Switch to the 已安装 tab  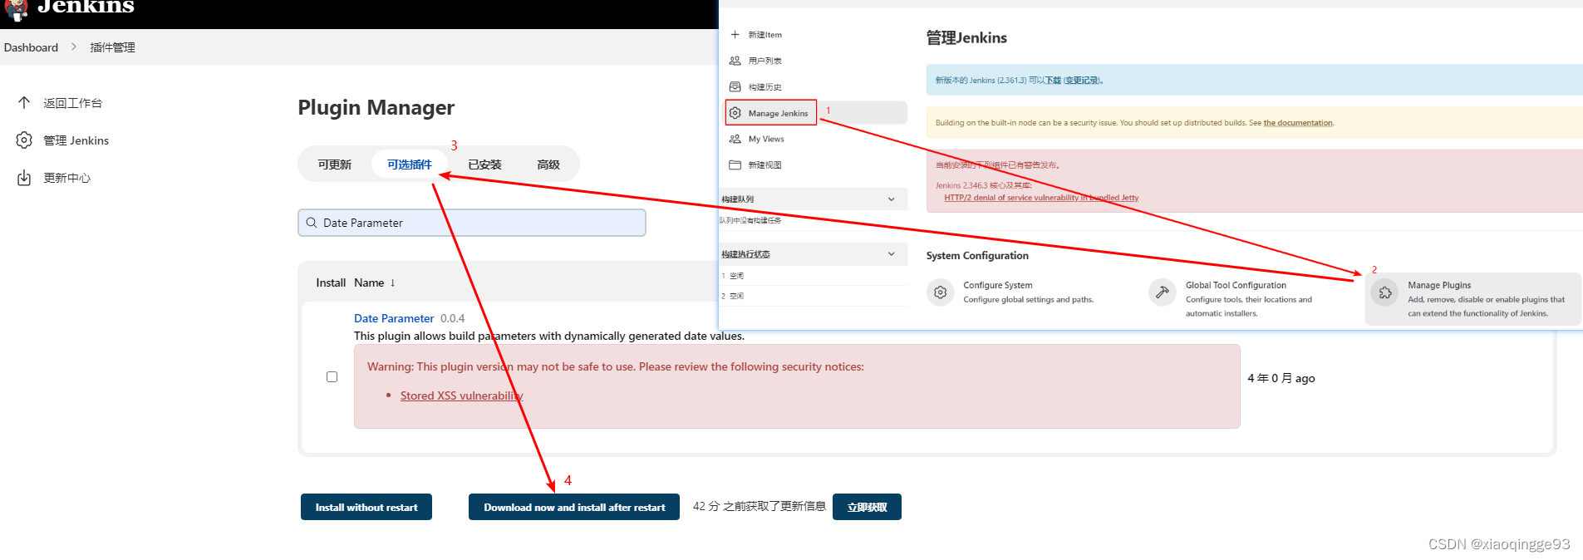point(484,165)
